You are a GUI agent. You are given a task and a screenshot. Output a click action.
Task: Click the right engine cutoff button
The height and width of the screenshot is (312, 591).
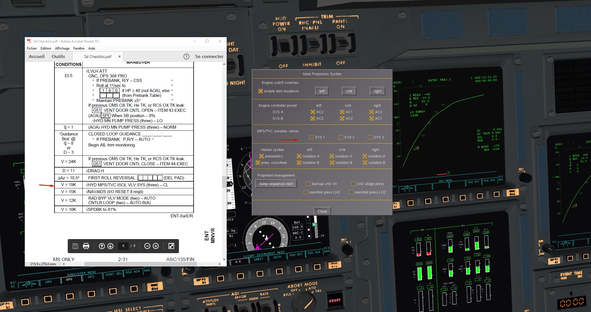(377, 91)
